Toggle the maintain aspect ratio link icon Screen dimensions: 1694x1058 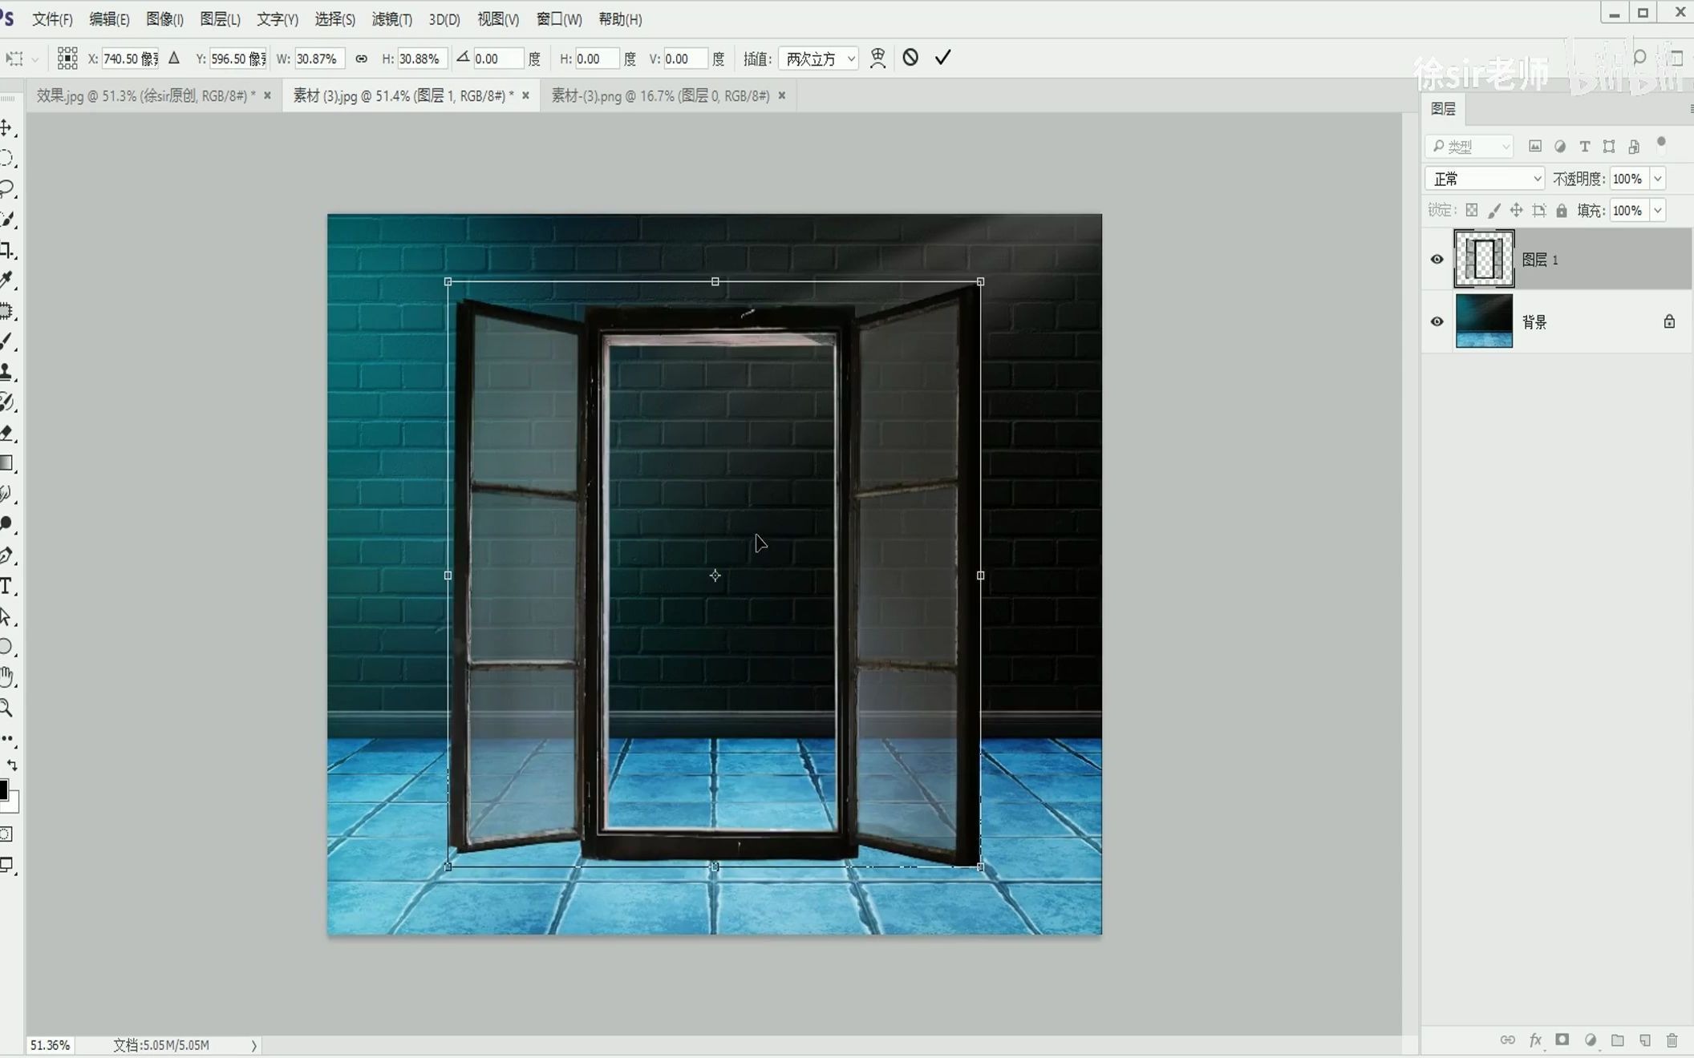click(361, 59)
